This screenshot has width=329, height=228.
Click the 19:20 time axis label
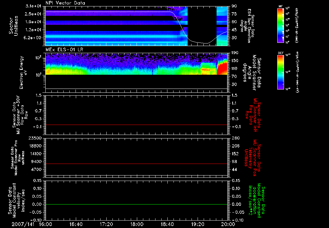point(198,224)
